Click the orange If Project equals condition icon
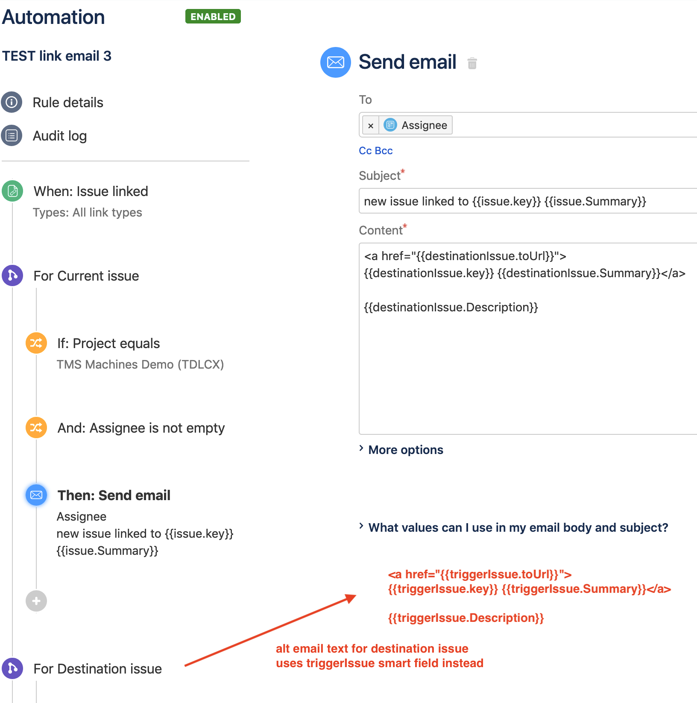 click(36, 343)
